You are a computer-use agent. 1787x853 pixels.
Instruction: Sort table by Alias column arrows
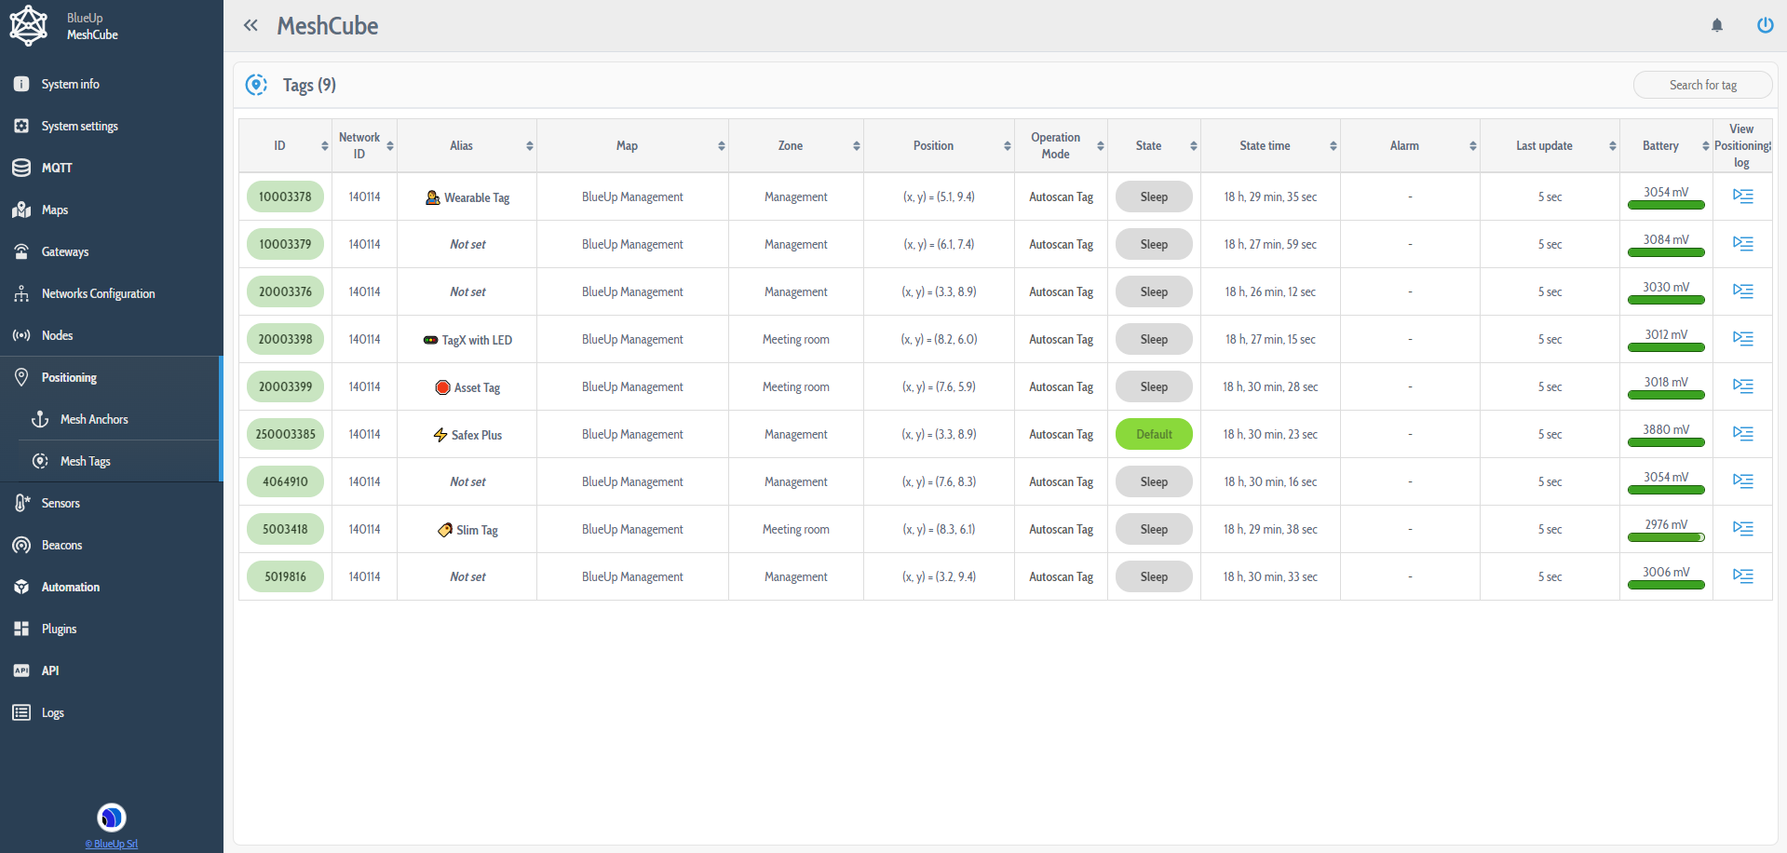tap(529, 146)
